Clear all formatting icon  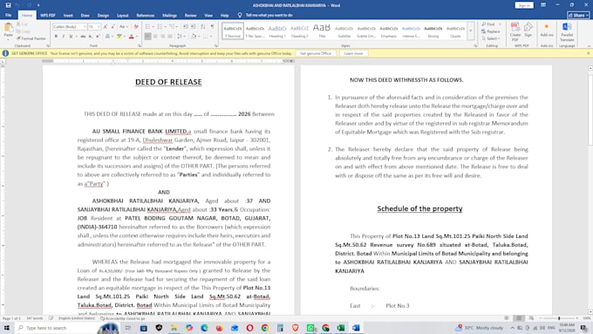coord(136,27)
